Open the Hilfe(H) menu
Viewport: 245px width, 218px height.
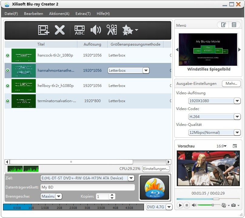click(103, 14)
